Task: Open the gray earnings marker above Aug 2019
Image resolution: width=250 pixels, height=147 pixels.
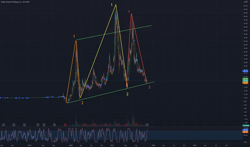Action: coord(54,125)
